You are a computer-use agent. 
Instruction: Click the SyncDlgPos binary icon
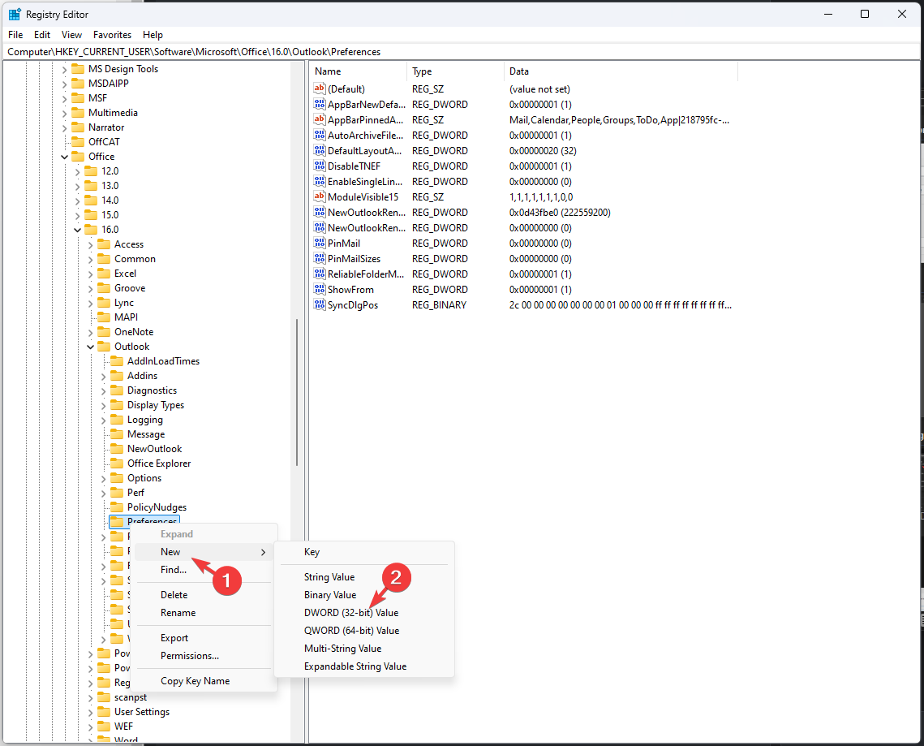point(320,304)
